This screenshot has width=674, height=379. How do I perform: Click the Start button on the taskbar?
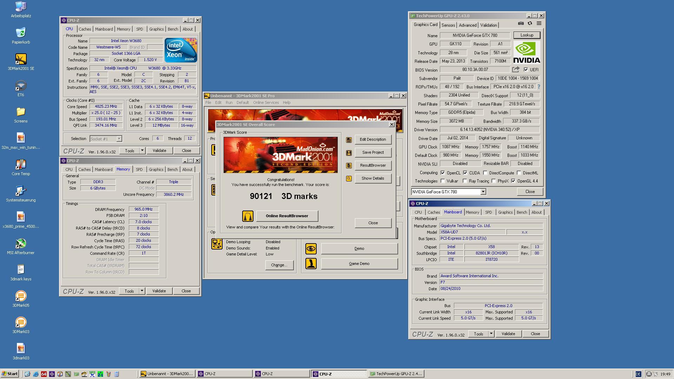(10, 374)
